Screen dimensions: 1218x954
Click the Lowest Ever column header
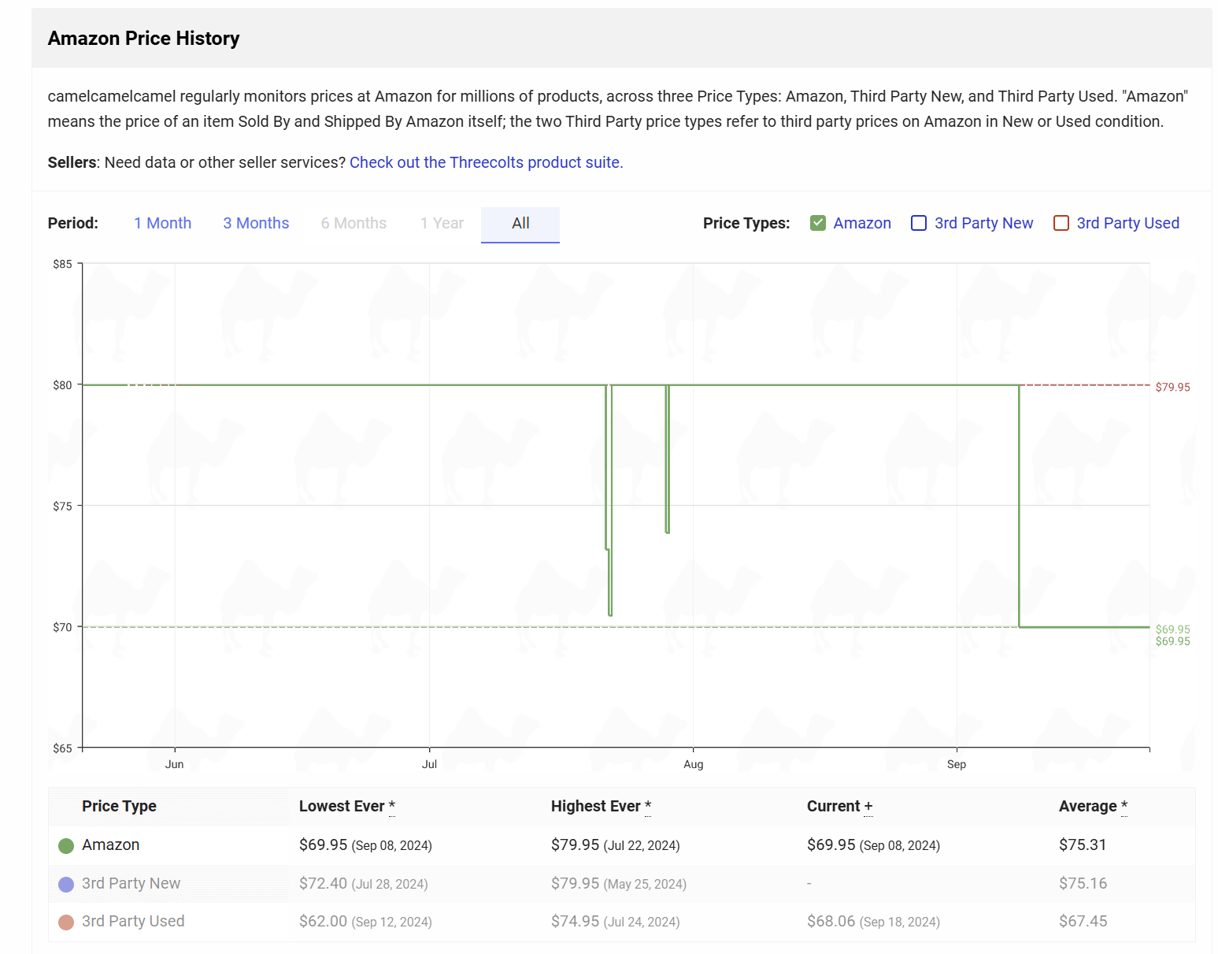[346, 807]
